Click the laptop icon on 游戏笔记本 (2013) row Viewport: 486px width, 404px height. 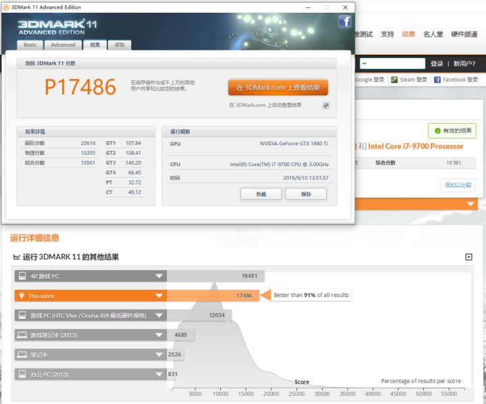coord(22,335)
